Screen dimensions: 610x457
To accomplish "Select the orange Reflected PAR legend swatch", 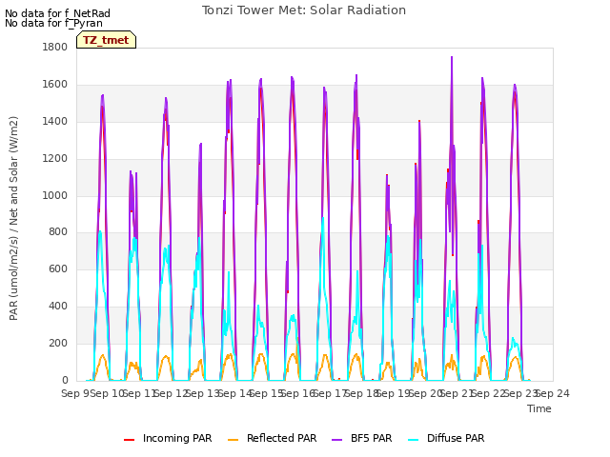I will click(233, 440).
